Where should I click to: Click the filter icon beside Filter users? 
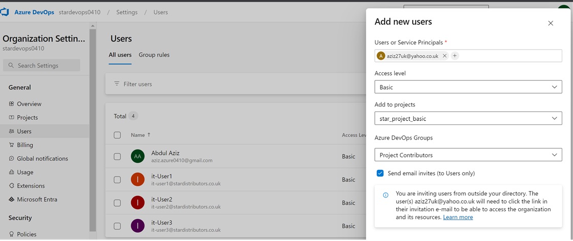[117, 83]
